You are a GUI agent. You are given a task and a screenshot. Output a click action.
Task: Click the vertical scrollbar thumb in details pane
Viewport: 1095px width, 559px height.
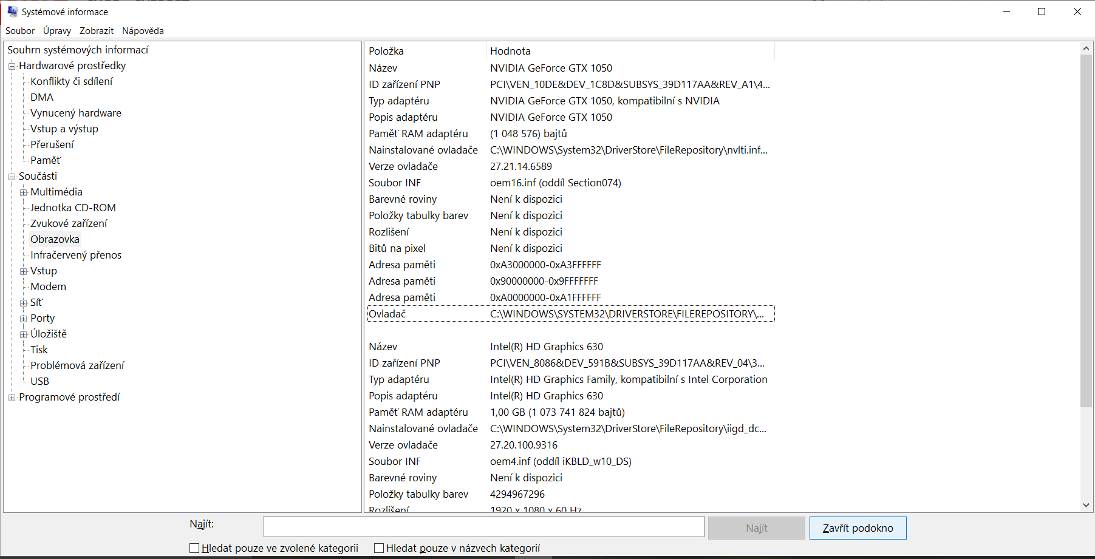click(1086, 231)
